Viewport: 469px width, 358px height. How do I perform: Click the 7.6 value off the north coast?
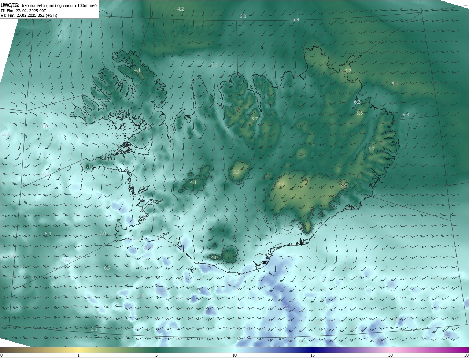pyautogui.click(x=214, y=66)
